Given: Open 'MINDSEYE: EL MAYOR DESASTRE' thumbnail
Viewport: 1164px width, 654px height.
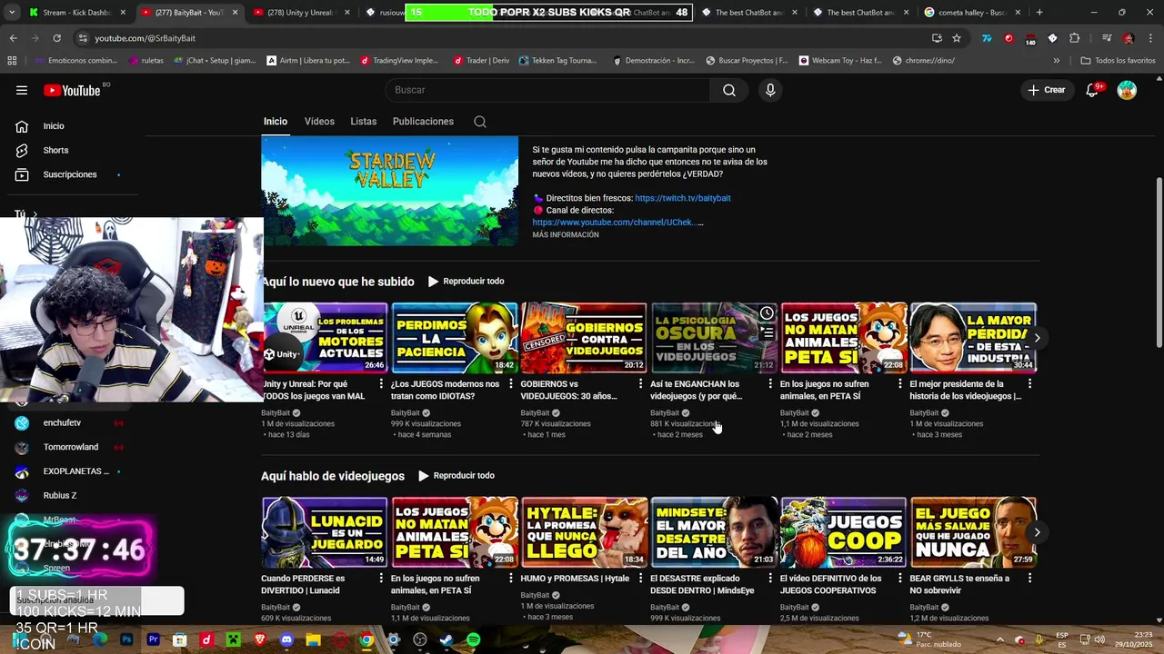Looking at the screenshot, I should tap(713, 532).
